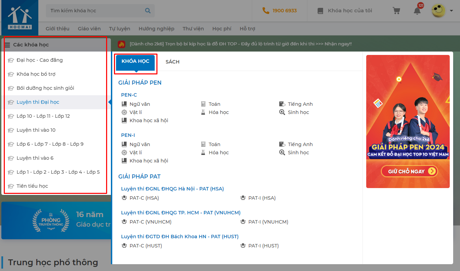The height and width of the screenshot is (271, 460).
Task: Open the Giáo viên menu
Action: (89, 29)
